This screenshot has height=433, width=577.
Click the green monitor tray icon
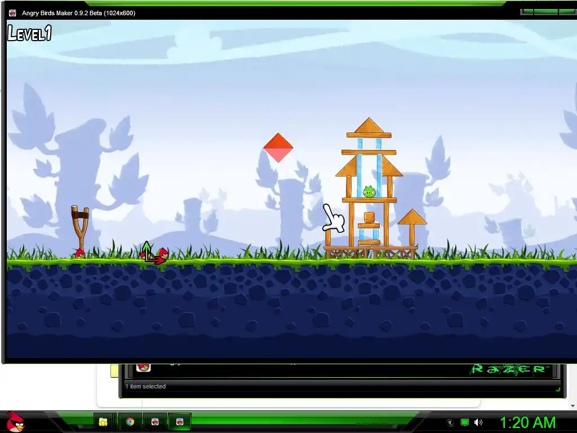click(465, 422)
